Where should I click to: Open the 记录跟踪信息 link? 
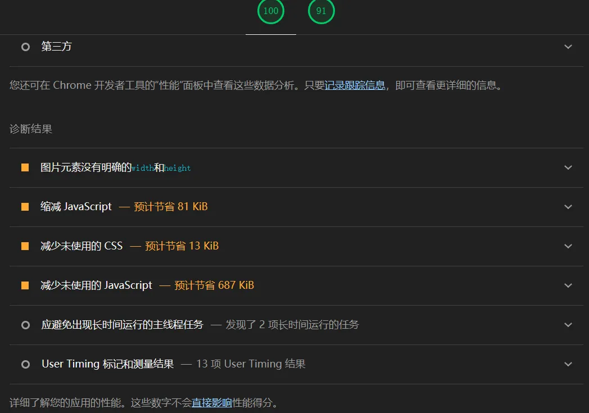click(355, 85)
